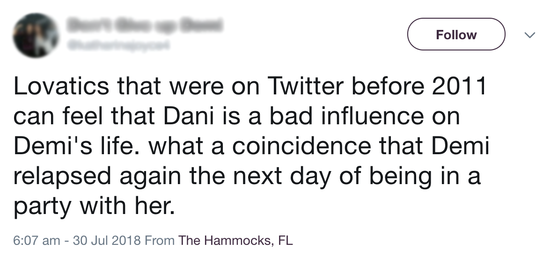Screen dimensions: 543x257
Task: Click the word Lovatics in tweet
Action: (61, 86)
